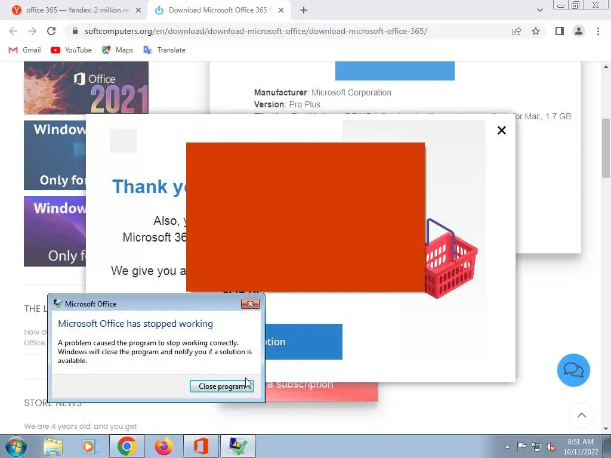Select the Download Microsoft Office 365 tab
This screenshot has height=458, width=611.
pos(218,10)
